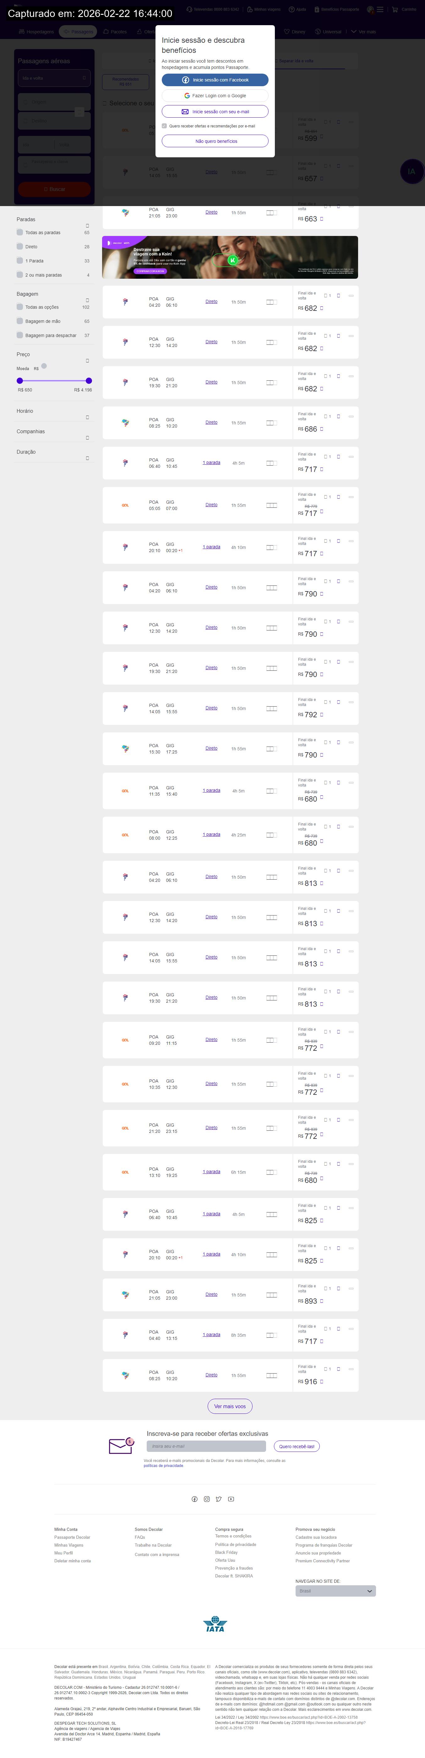The height and width of the screenshot is (1758, 425).
Task: Toggle the email offers checkbox in login dialog
Action: [164, 126]
